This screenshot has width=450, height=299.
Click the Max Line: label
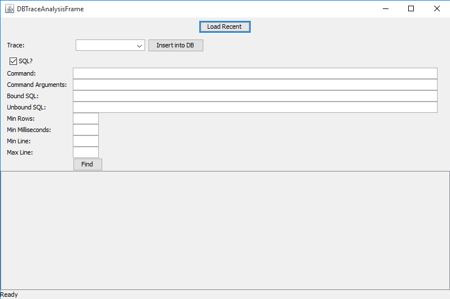click(x=20, y=152)
